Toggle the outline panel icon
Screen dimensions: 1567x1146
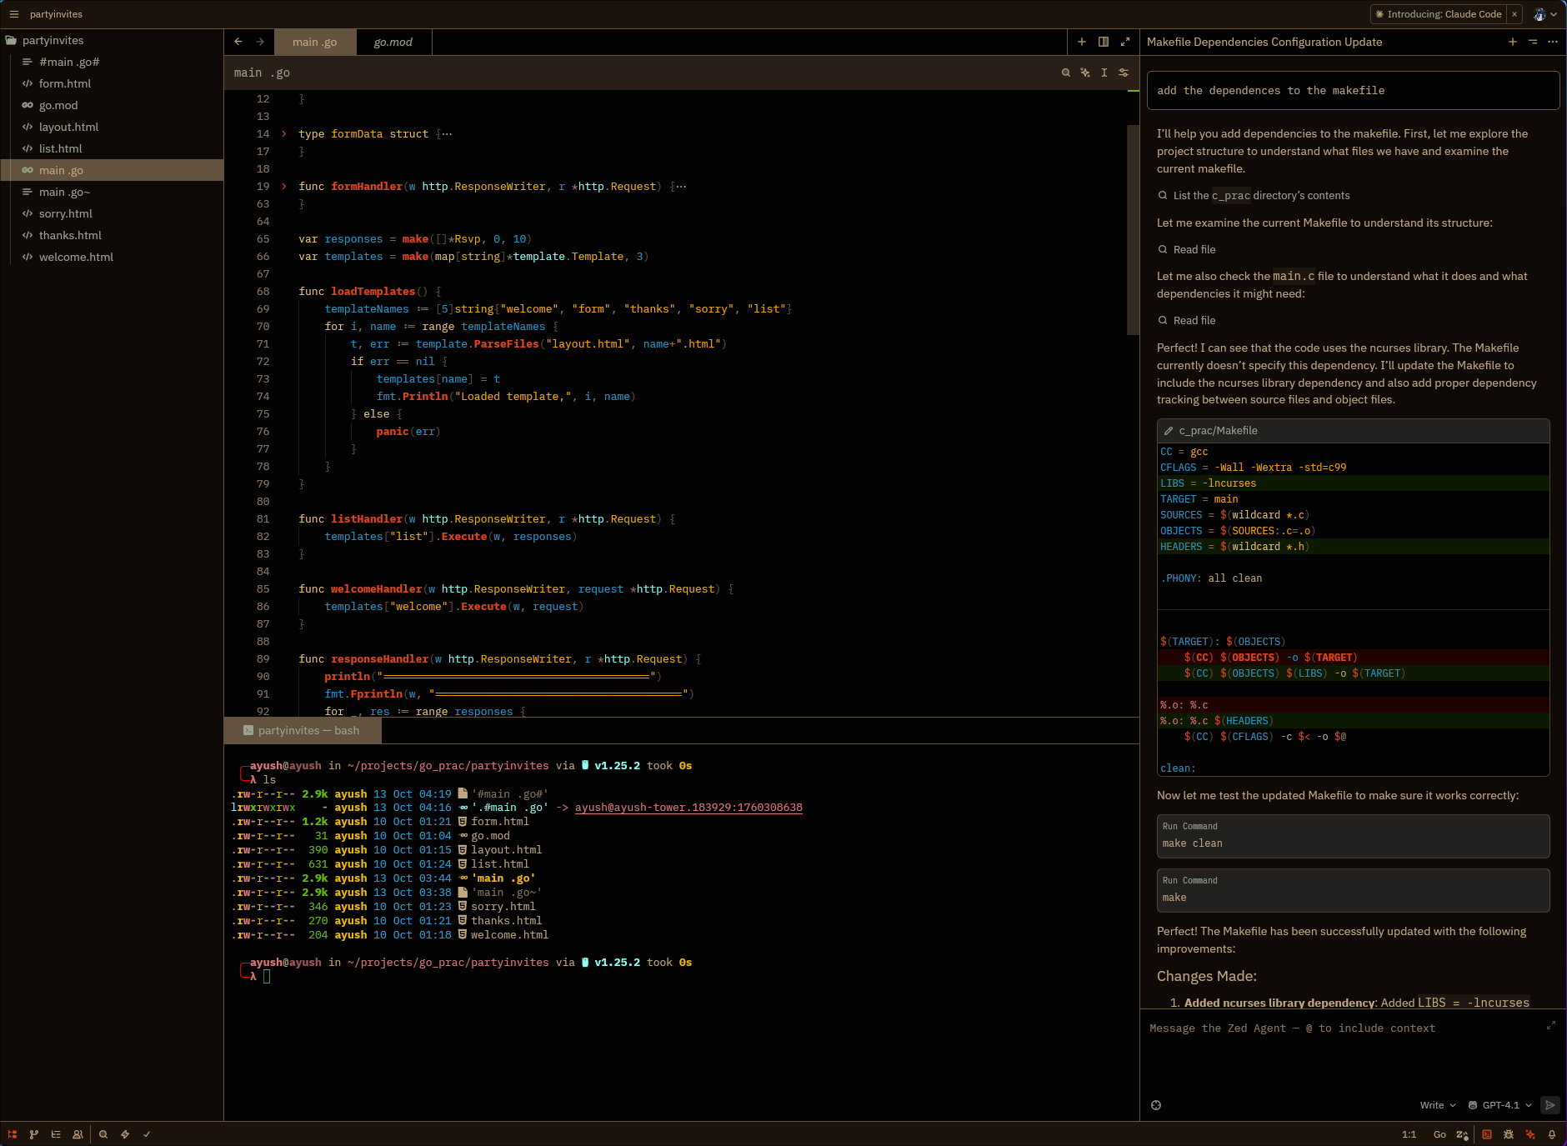click(x=56, y=1134)
